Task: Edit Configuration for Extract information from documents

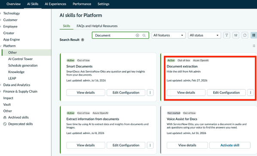Action: (126, 145)
